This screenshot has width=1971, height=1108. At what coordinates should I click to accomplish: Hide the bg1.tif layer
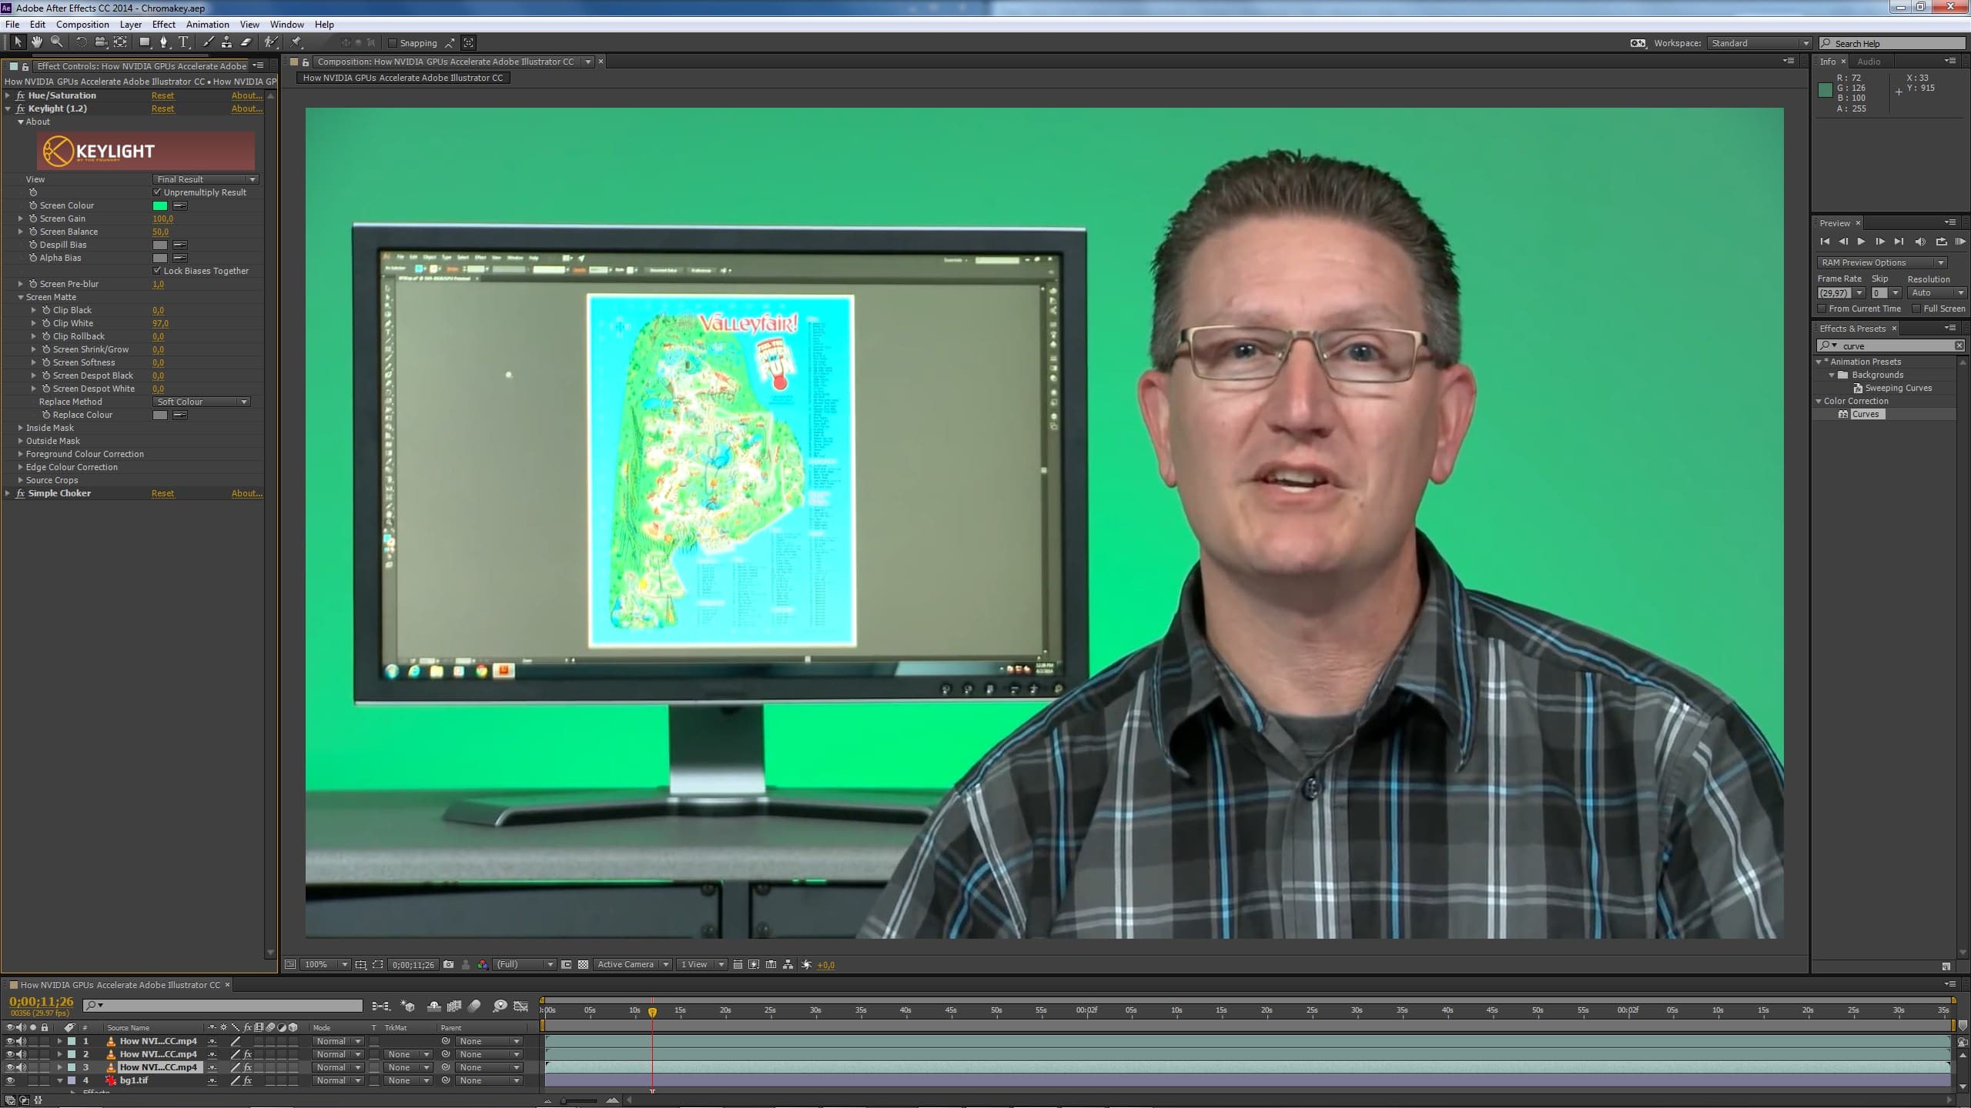pos(10,1080)
